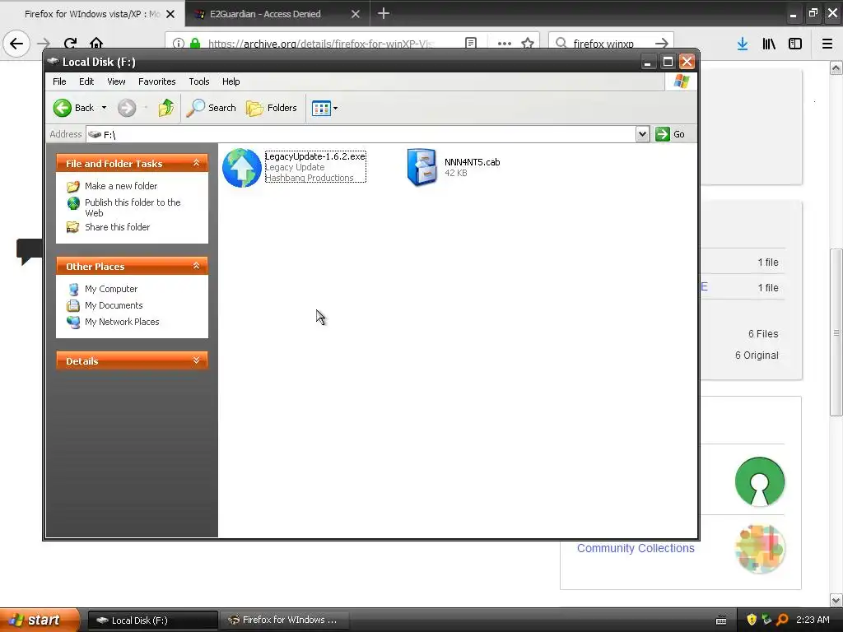Toggle Firefox reader view icon
The height and width of the screenshot is (632, 843).
point(471,43)
